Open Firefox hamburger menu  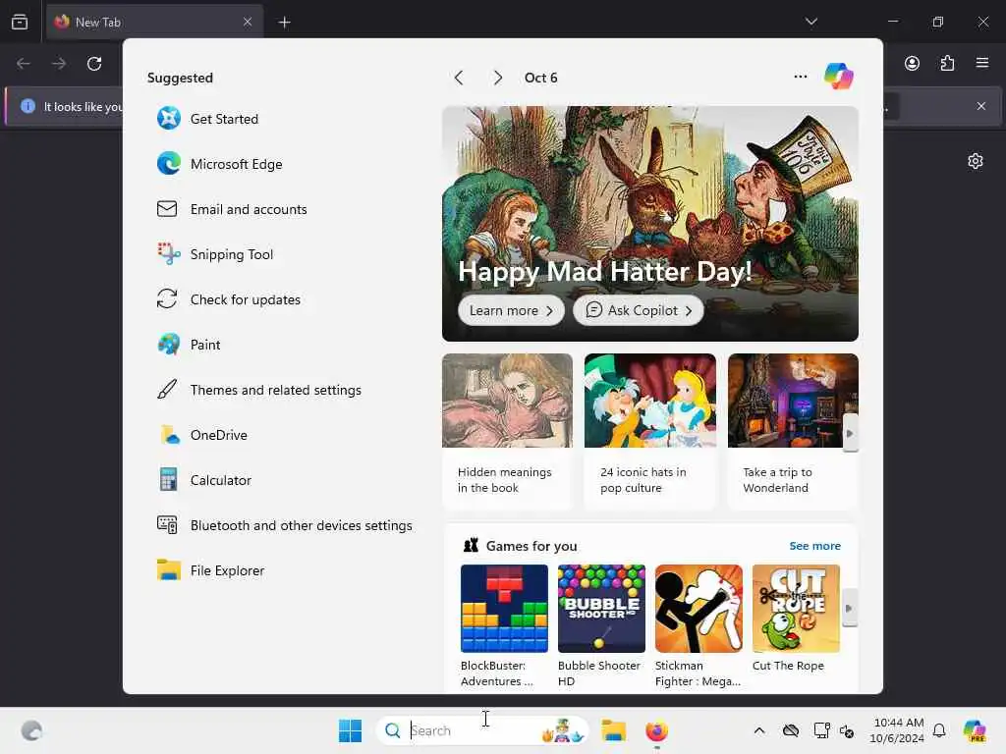tap(981, 63)
